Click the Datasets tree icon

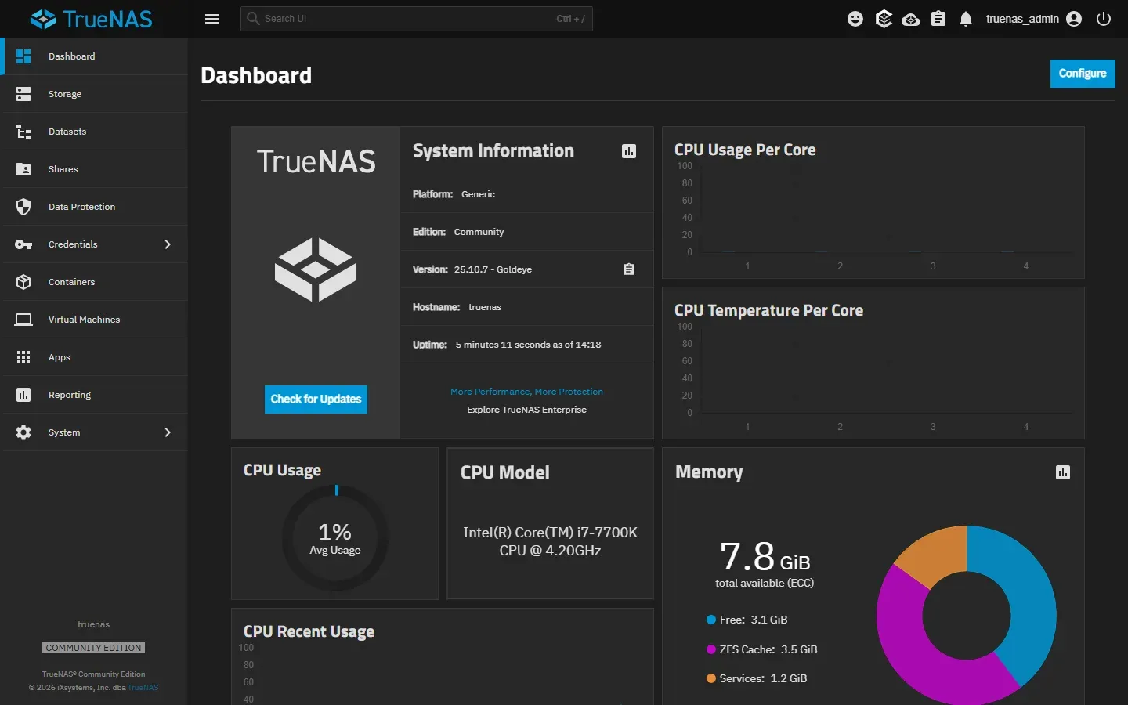[x=23, y=132]
